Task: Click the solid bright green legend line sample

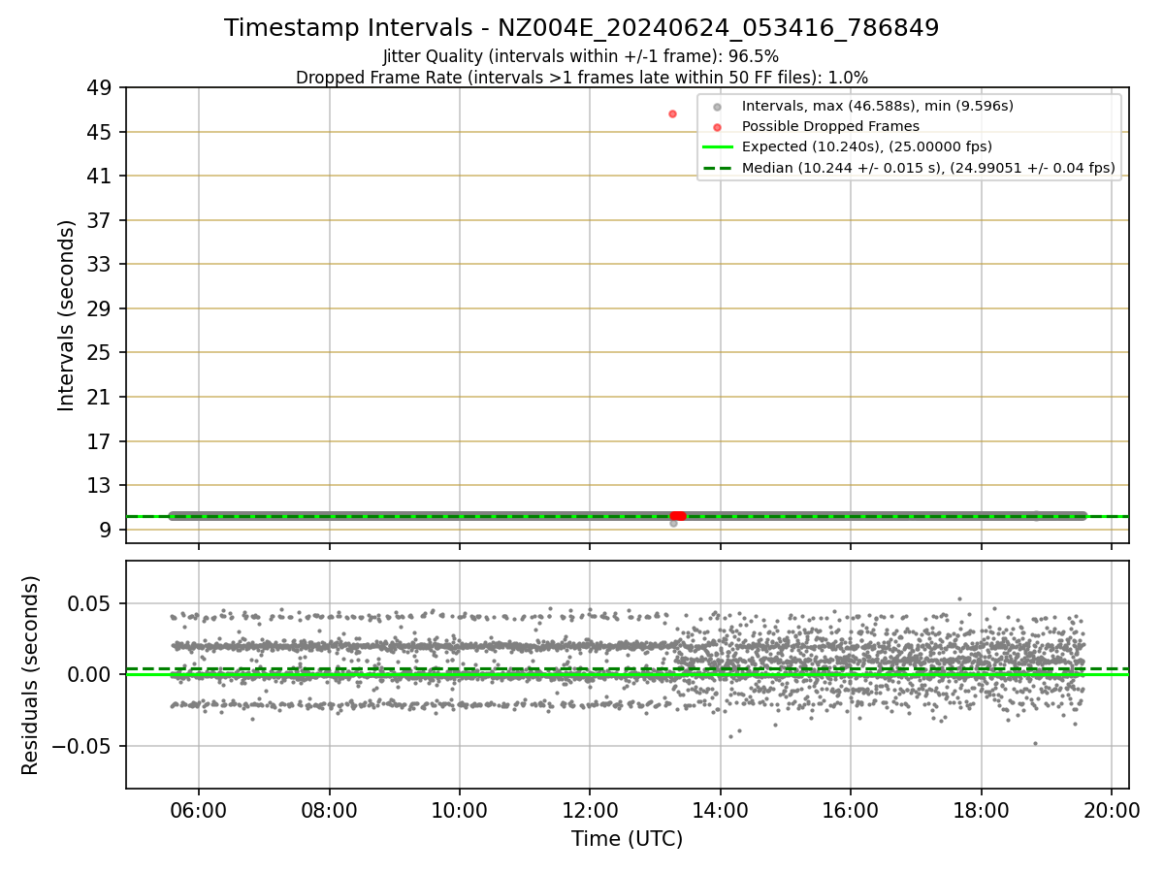Action: pyautogui.click(x=717, y=147)
